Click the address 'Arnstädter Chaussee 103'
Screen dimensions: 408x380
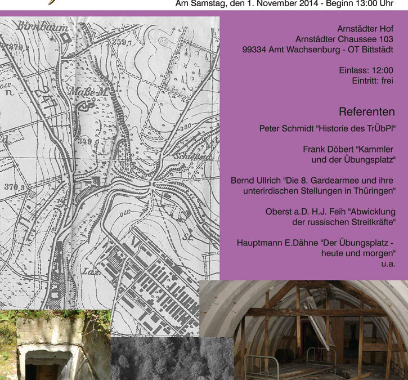pos(344,39)
